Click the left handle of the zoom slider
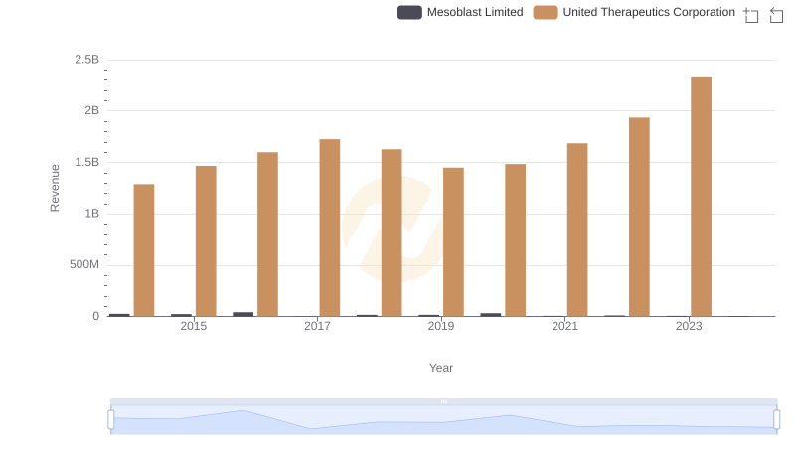795x458 pixels. 111,420
